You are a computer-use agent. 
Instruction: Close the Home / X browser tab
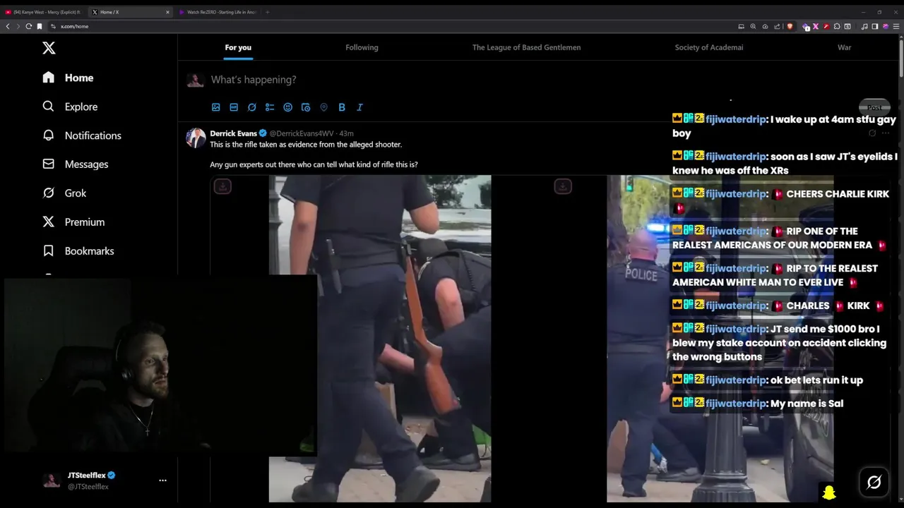(167, 12)
